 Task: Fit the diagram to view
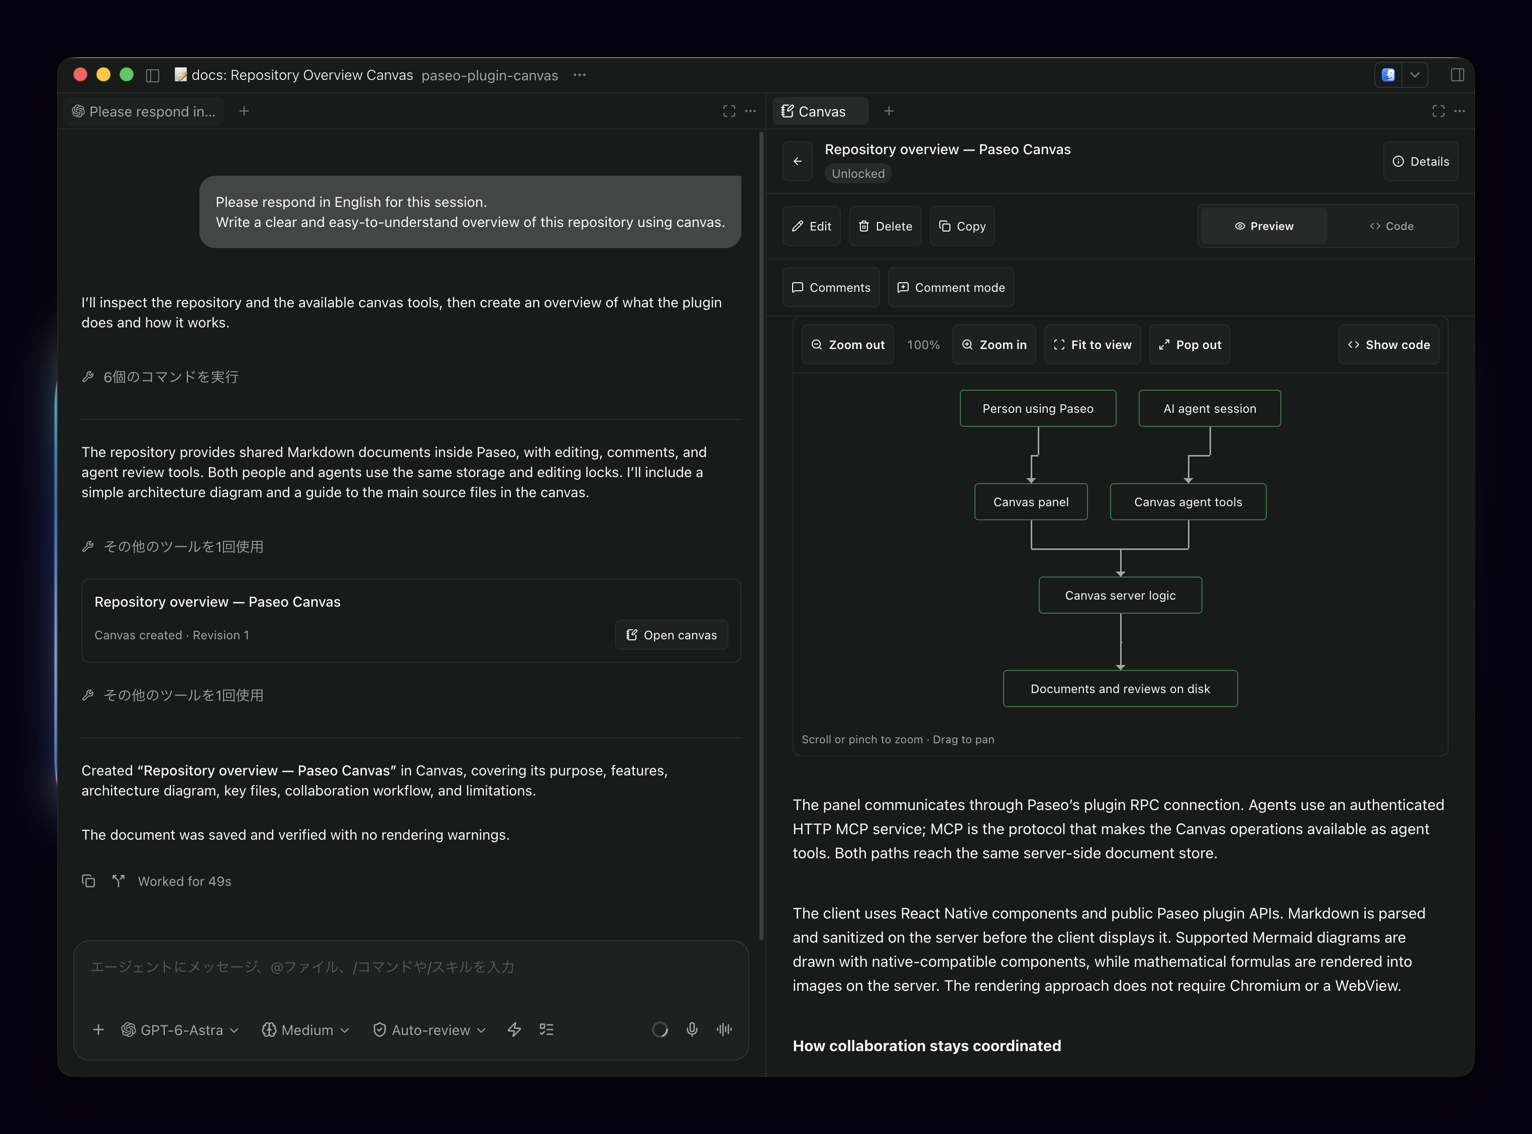tap(1092, 345)
